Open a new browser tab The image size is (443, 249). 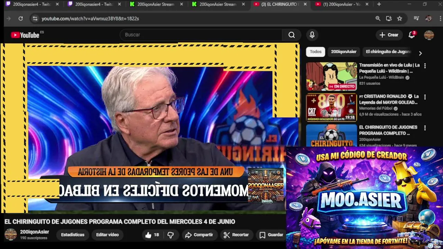[x=379, y=4]
